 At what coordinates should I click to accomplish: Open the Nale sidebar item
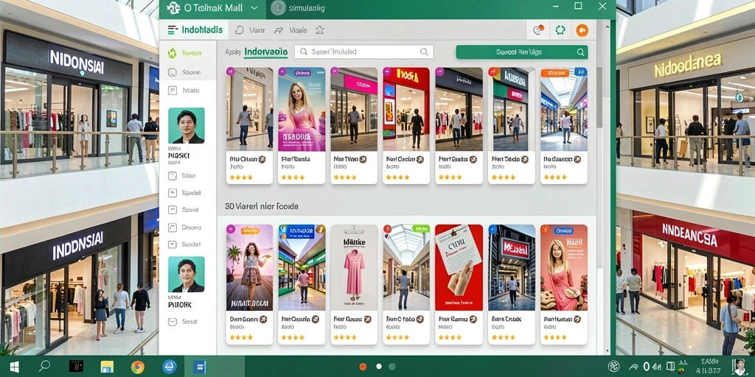185,90
